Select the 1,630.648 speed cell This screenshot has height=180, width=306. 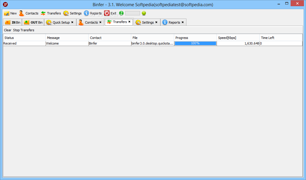pos(238,43)
